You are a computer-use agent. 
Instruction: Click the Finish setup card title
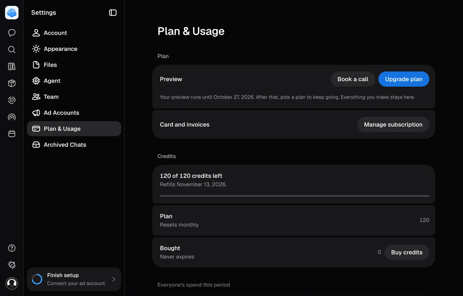click(x=63, y=275)
